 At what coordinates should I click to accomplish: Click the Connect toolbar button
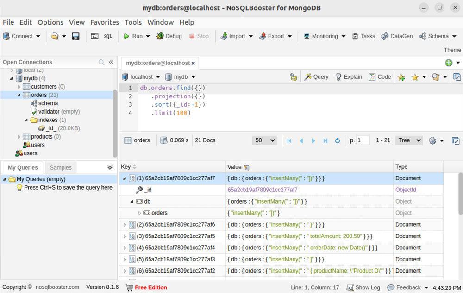pyautogui.click(x=18, y=36)
